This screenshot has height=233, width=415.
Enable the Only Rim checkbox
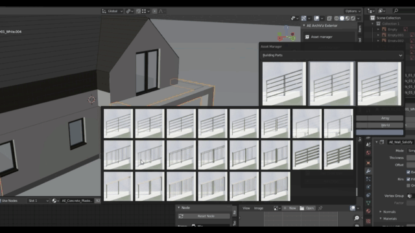409,186
